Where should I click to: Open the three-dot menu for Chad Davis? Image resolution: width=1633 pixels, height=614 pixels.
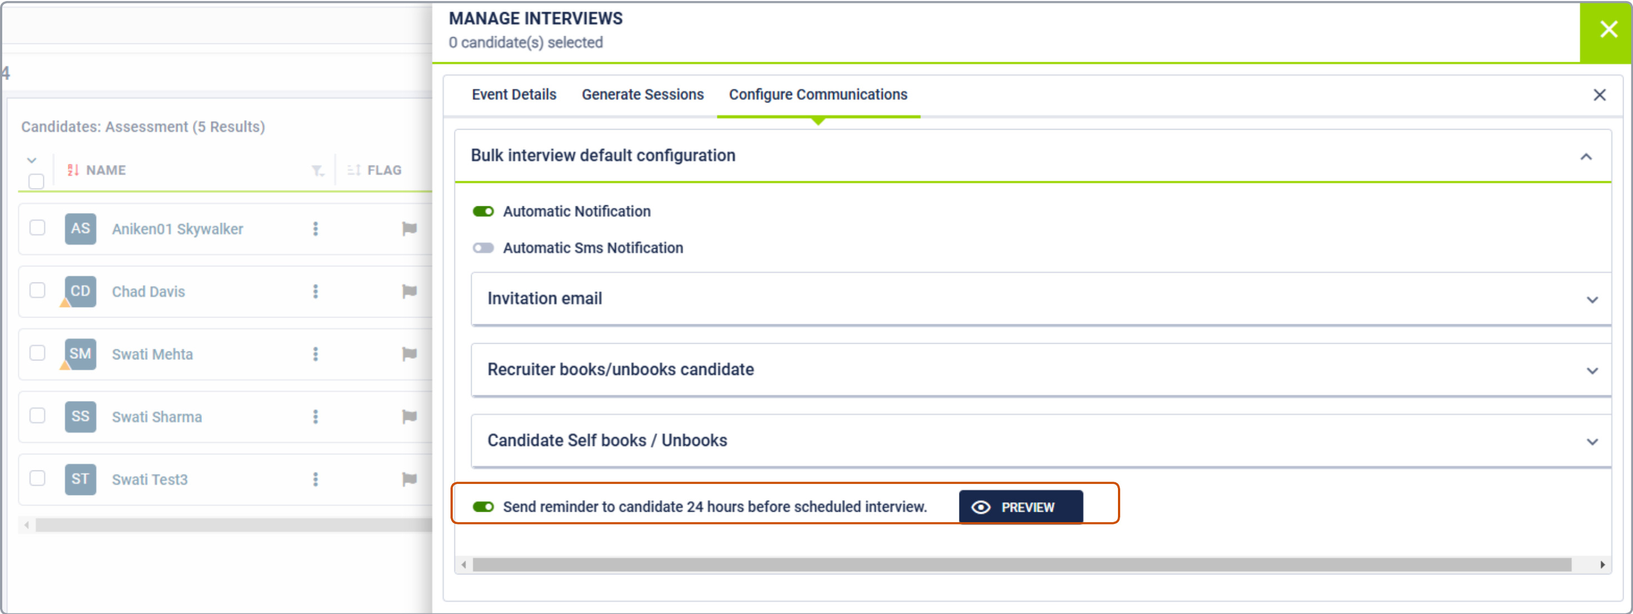point(315,291)
